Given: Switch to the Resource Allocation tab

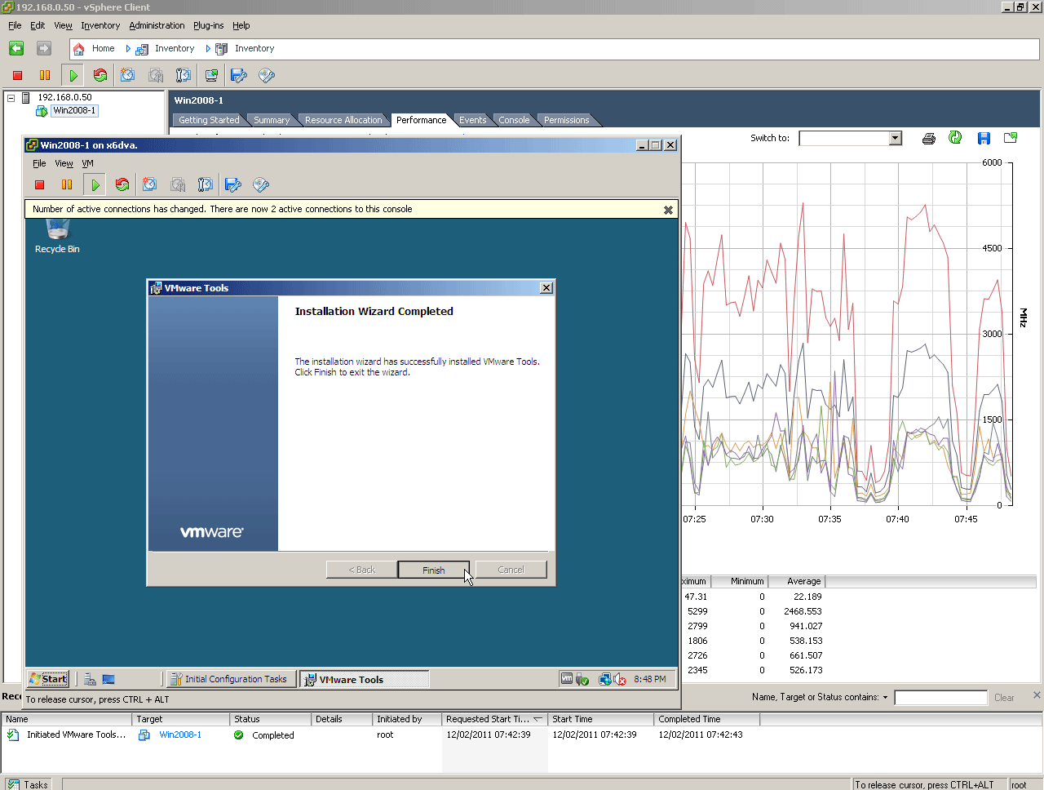Looking at the screenshot, I should click(x=343, y=120).
